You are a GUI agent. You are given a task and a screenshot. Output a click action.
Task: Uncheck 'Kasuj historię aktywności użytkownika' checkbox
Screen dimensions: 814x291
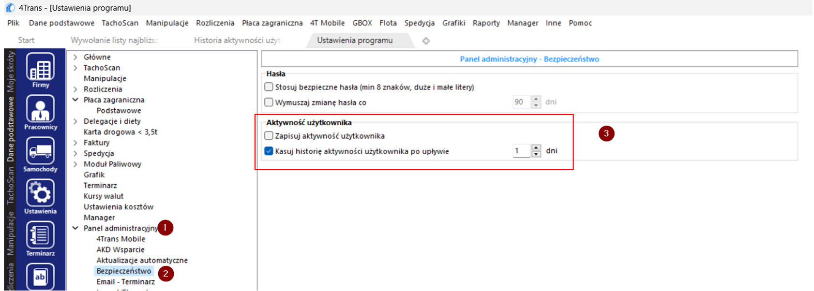tap(269, 151)
